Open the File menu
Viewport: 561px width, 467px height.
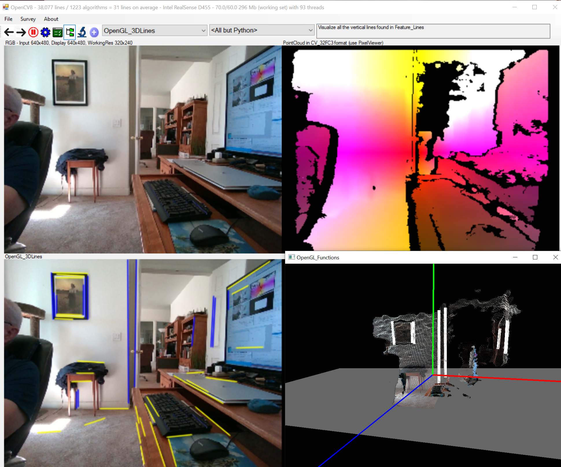click(8, 19)
